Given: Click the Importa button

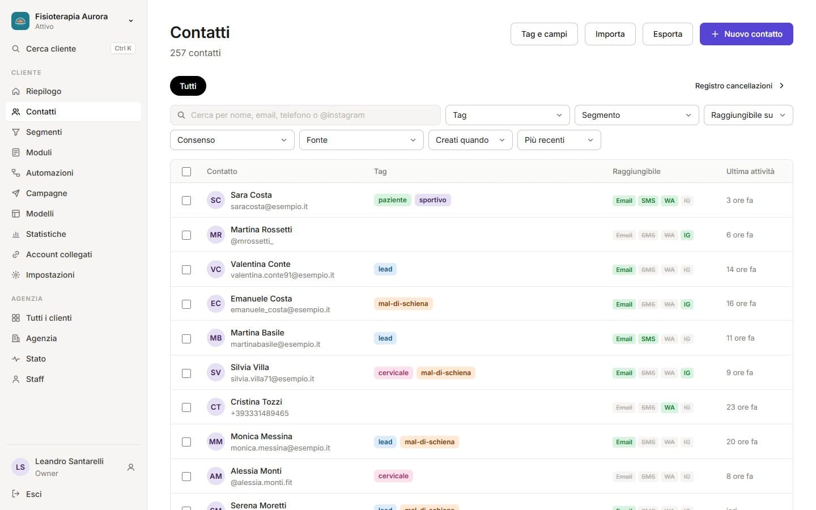Looking at the screenshot, I should point(610,34).
